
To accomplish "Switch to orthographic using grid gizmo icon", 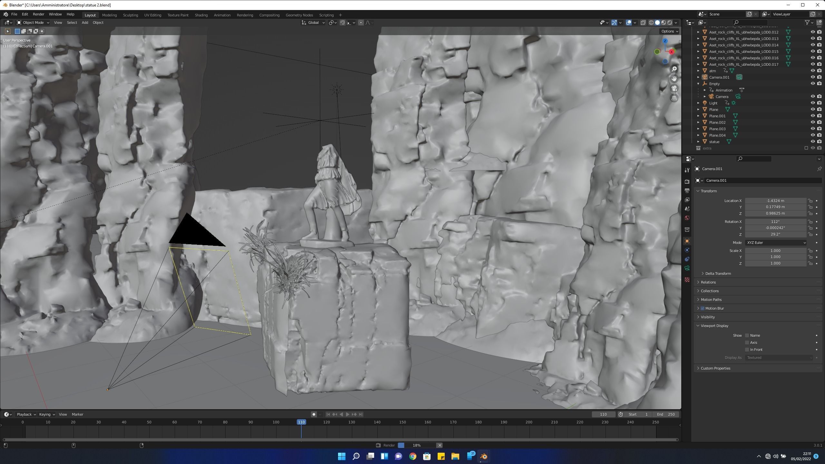I will (x=674, y=98).
